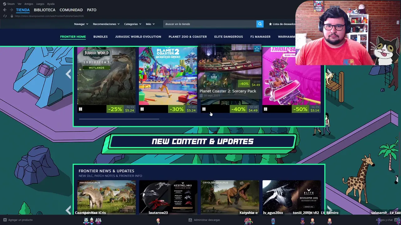The image size is (401, 225).
Task: Click Windows icon on Sorcery Pack card
Action: tap(204, 109)
